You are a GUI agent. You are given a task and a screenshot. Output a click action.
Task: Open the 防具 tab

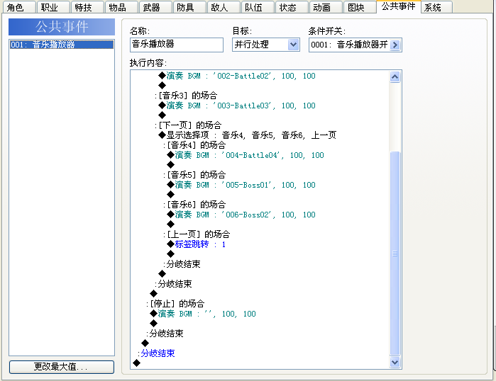tap(189, 7)
